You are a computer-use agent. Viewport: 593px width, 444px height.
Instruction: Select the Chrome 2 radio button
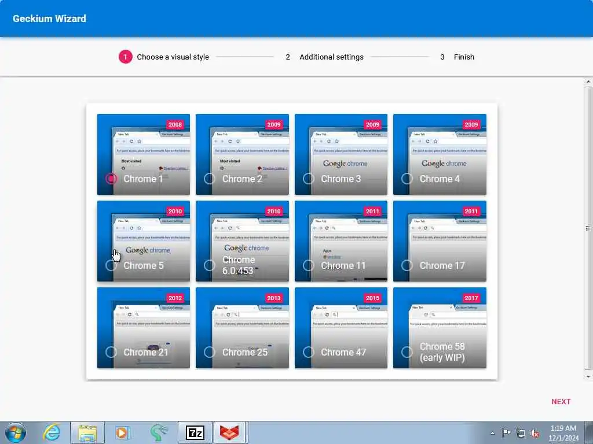point(210,179)
